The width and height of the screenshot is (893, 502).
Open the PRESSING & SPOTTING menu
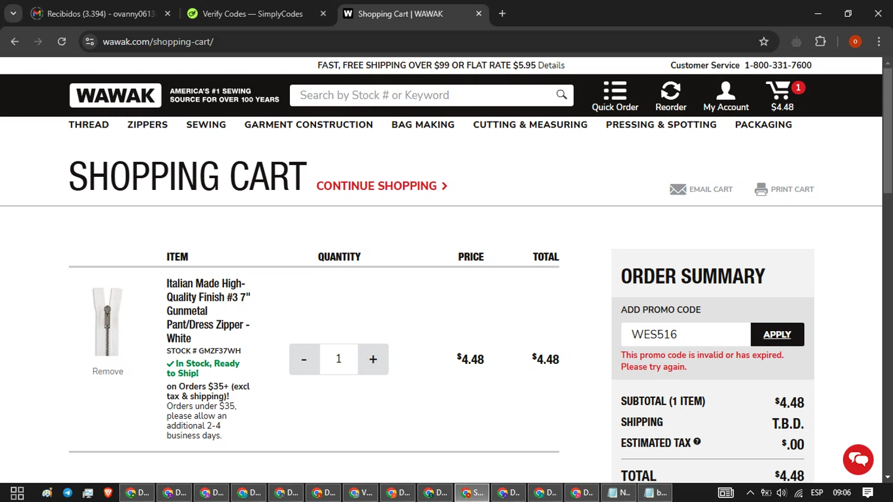click(x=661, y=124)
